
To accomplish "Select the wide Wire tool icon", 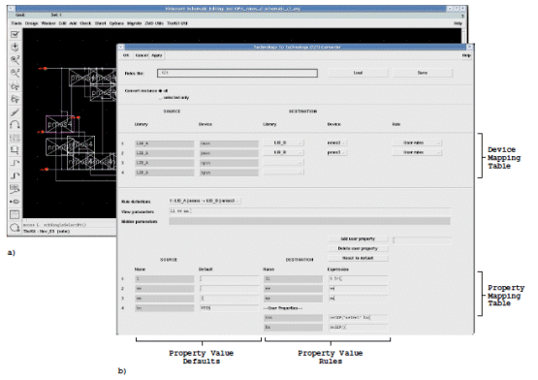I will (x=15, y=175).
